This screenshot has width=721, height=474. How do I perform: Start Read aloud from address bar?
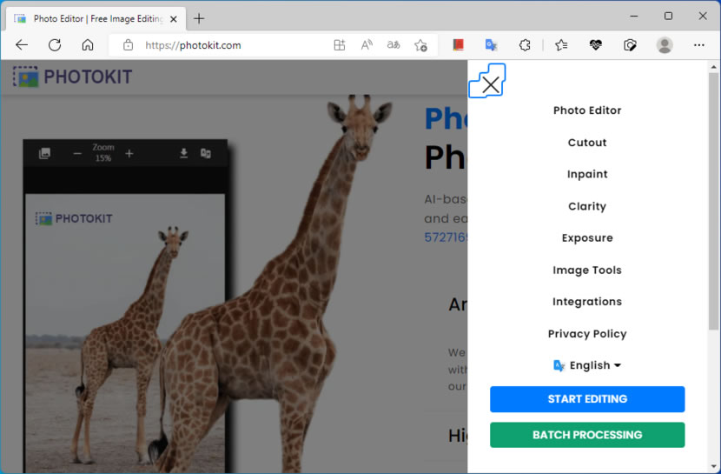pyautogui.click(x=367, y=45)
